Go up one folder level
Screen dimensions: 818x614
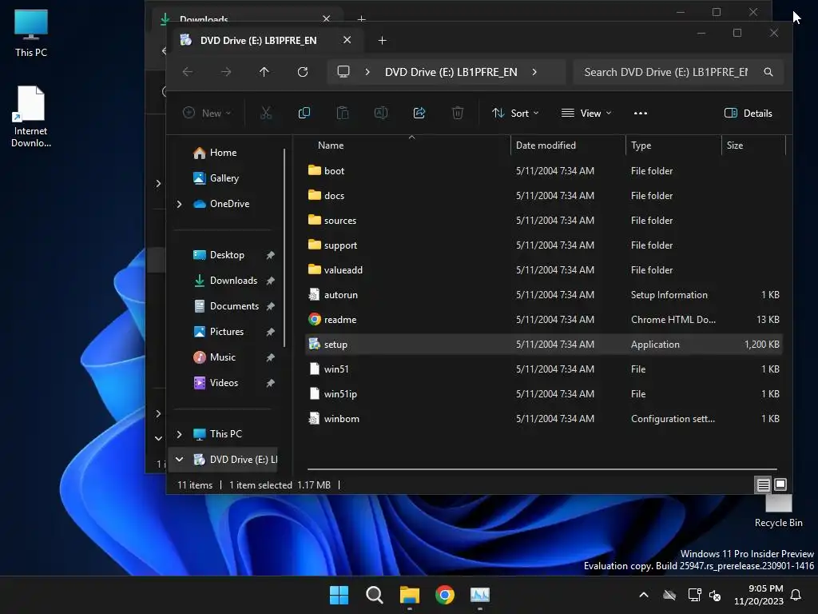coord(264,72)
